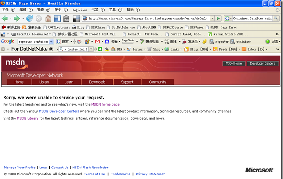
Task: Reload the page with the refresh icon
Action: (29, 18)
